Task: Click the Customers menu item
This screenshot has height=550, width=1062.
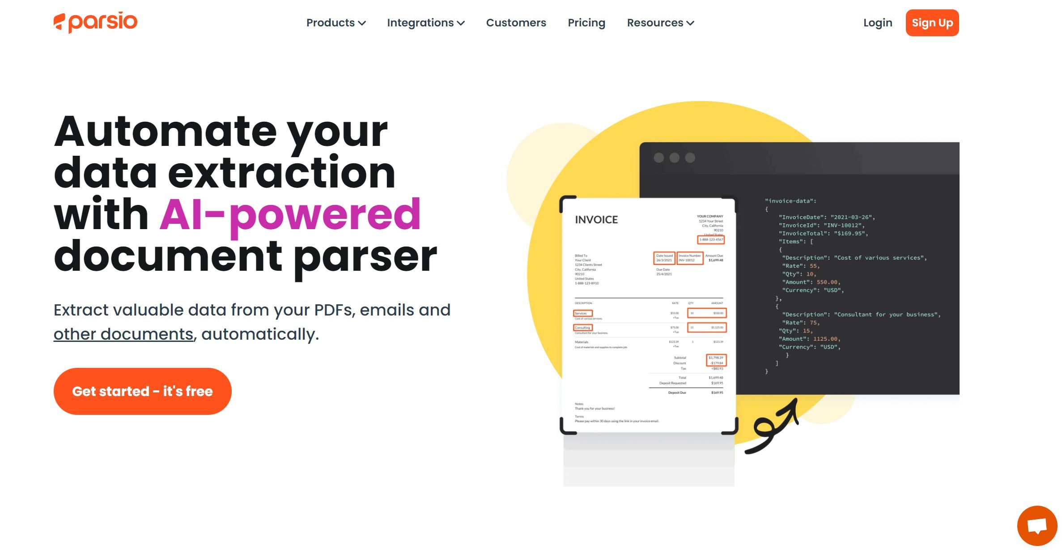Action: (516, 22)
